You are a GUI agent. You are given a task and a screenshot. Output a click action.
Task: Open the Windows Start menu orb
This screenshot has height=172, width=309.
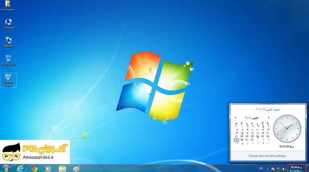click(6, 169)
